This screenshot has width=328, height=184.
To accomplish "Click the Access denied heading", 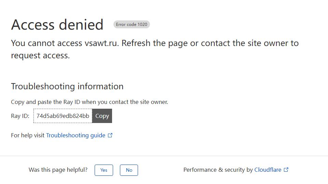I will [57, 25].
